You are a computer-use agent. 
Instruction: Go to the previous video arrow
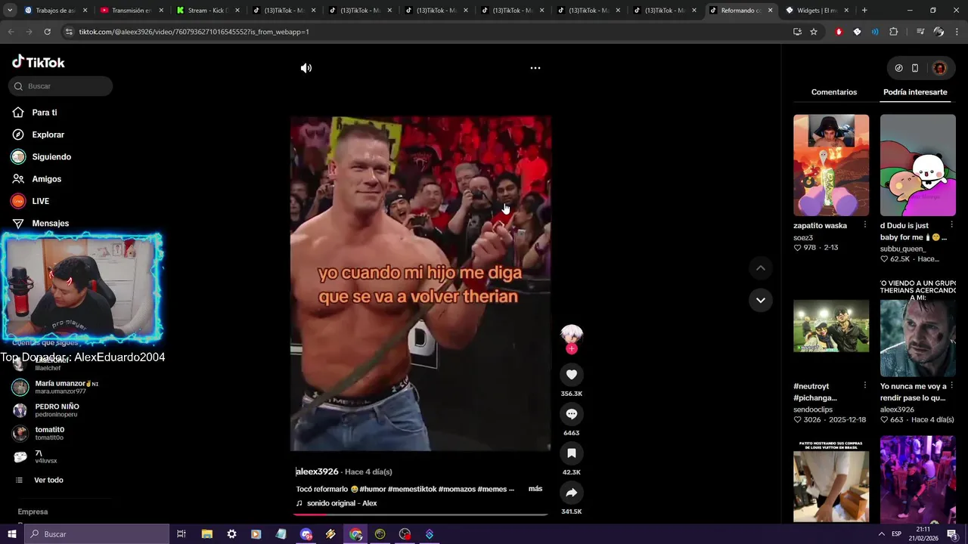pos(761,268)
